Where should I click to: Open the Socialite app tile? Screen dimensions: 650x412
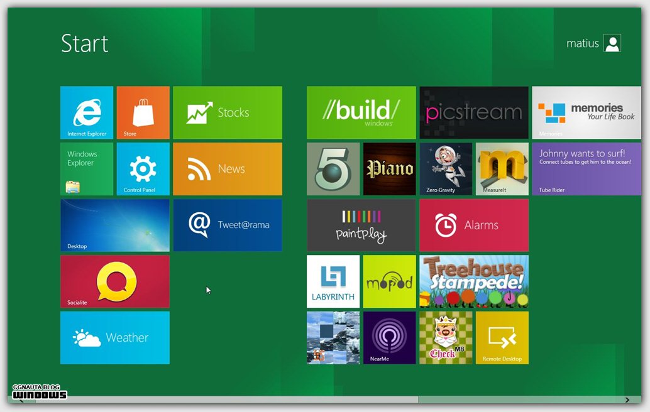(114, 281)
